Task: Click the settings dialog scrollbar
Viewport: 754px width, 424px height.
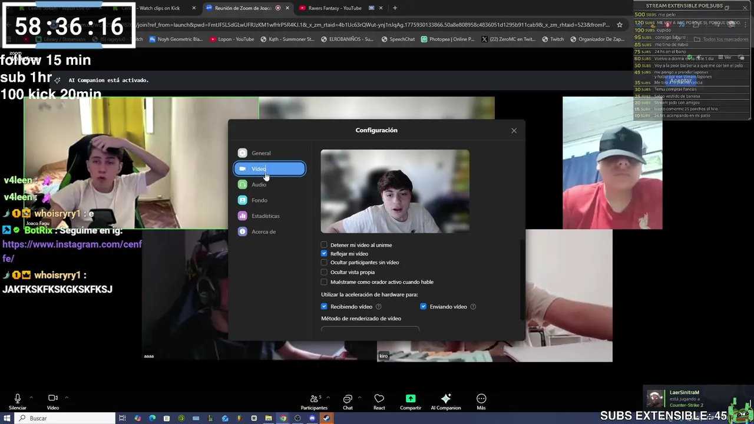Action: [x=522, y=280]
